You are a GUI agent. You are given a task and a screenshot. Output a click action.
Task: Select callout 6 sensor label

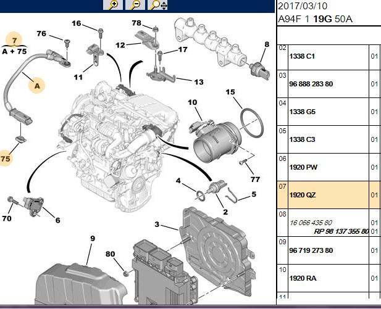(x=57, y=220)
